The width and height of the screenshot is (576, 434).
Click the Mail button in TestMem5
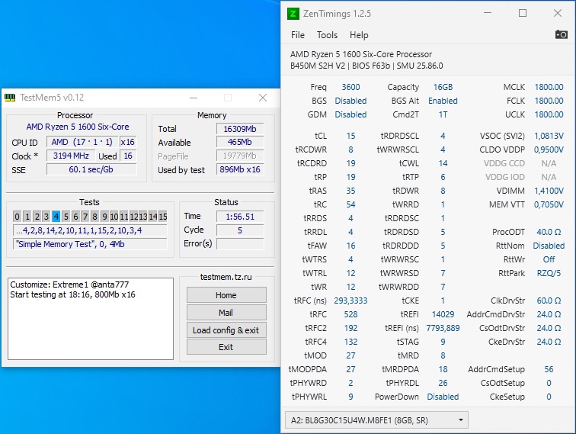click(226, 313)
